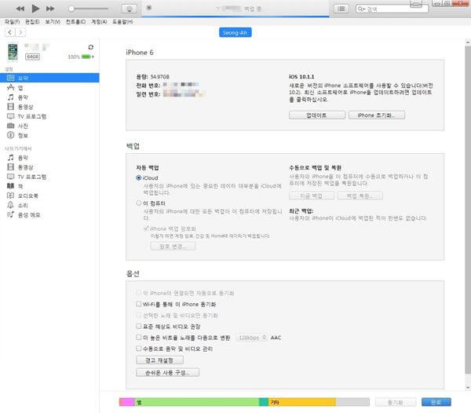Click the iPhone 초기화... restore button
The height and width of the screenshot is (413, 471).
[x=376, y=115]
